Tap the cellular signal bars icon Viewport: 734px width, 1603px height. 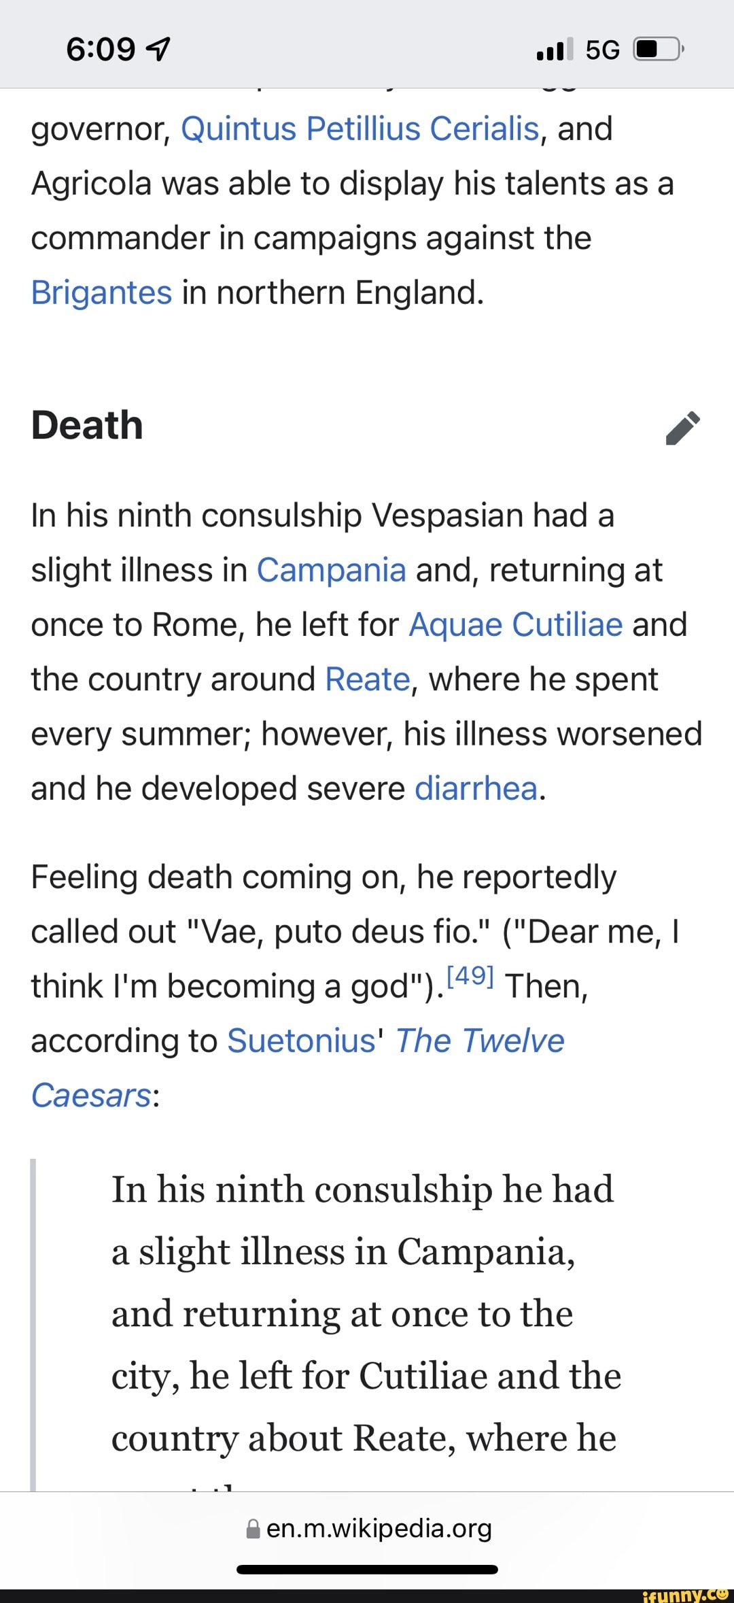tap(555, 50)
